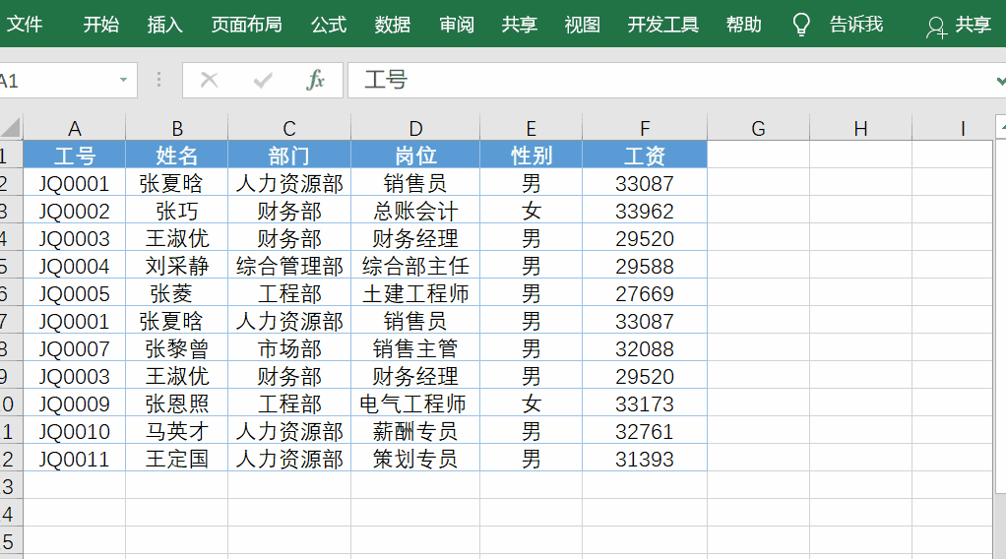Select salary cell 31393
The height and width of the screenshot is (559, 1006).
(x=645, y=459)
